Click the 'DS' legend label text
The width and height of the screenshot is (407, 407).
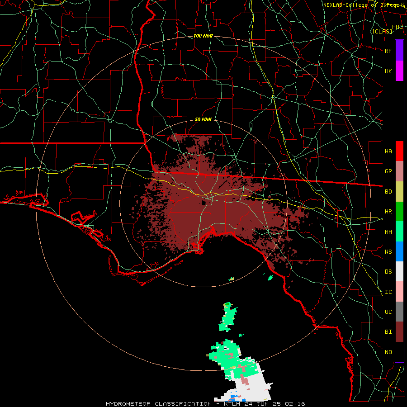click(388, 272)
